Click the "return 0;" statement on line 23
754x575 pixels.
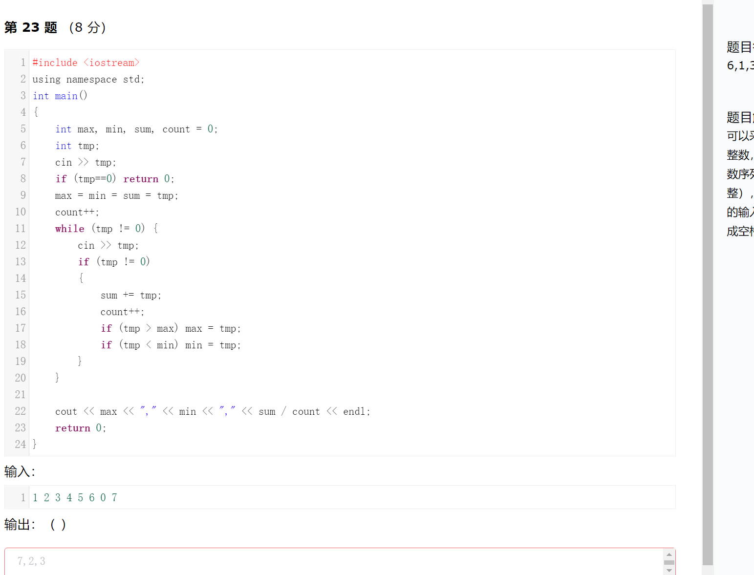[81, 428]
